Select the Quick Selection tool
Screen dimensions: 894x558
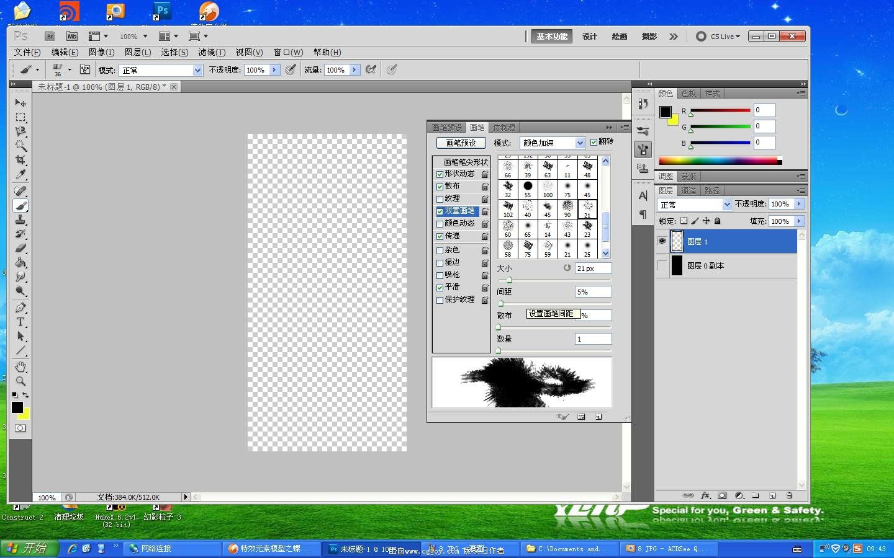point(20,146)
